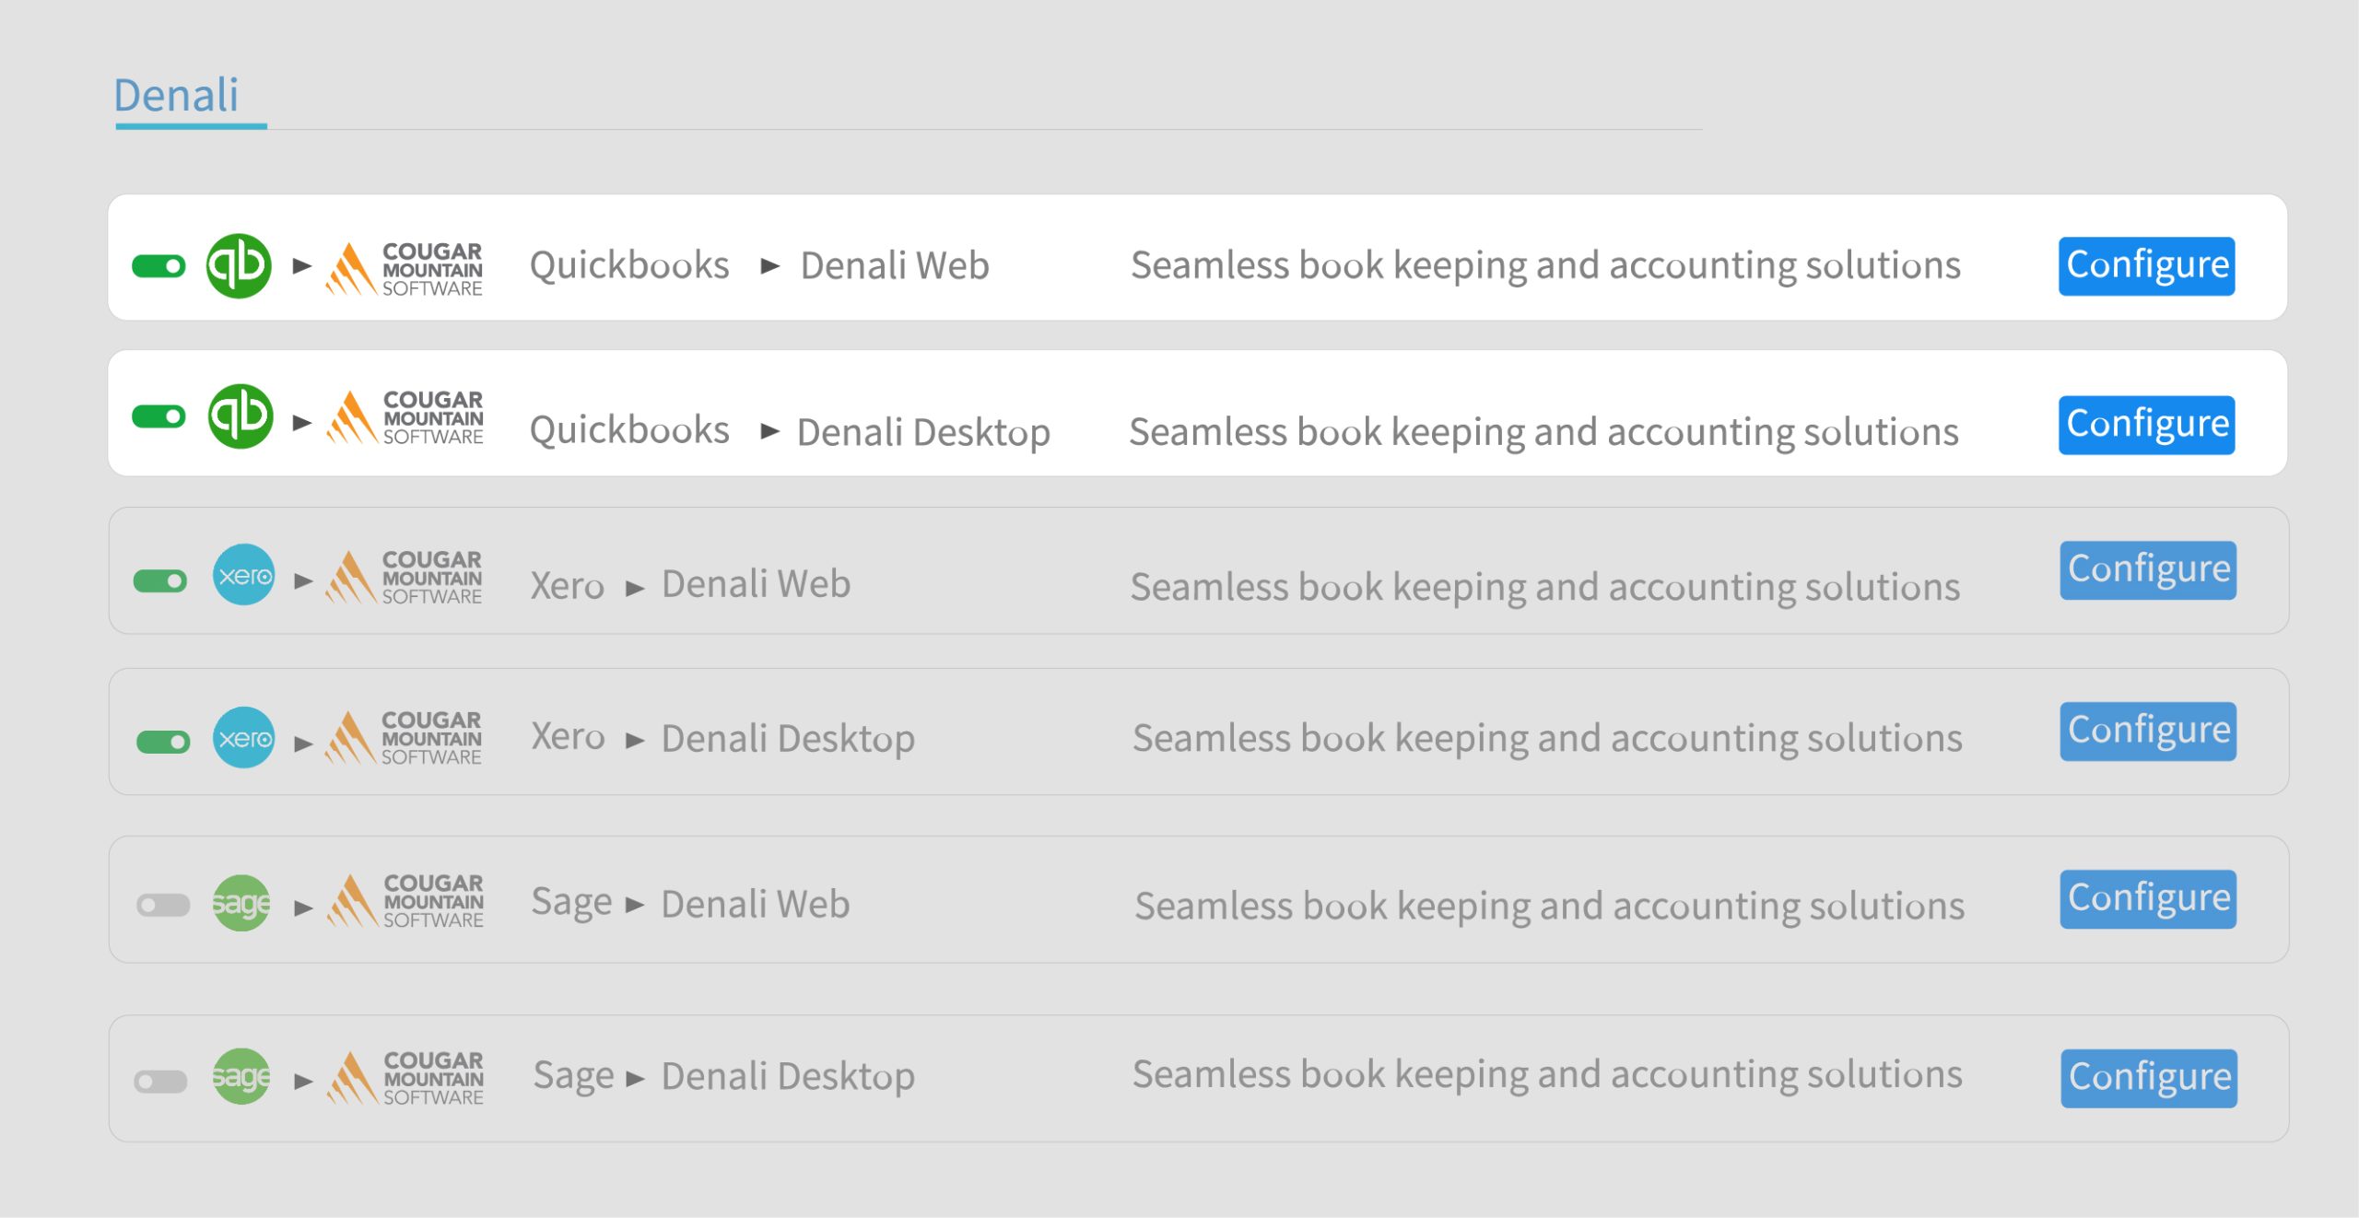Viewport: 2359px width, 1218px height.
Task: Click QuickBooks logo in Denali Web row
Action: tap(239, 266)
